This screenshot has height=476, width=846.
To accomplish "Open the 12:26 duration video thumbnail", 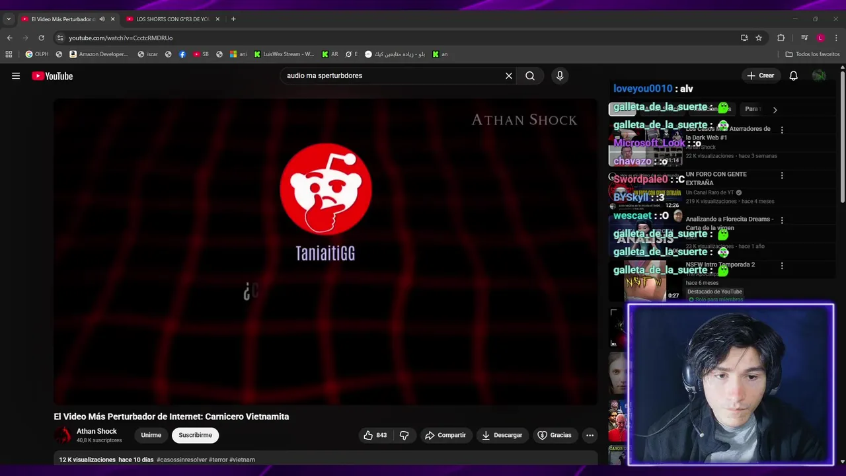I will point(645,190).
